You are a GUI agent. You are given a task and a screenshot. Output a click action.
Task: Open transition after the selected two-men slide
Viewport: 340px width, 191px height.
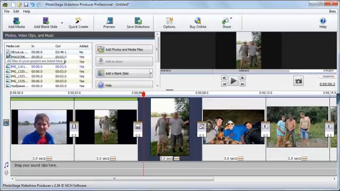point(201,129)
